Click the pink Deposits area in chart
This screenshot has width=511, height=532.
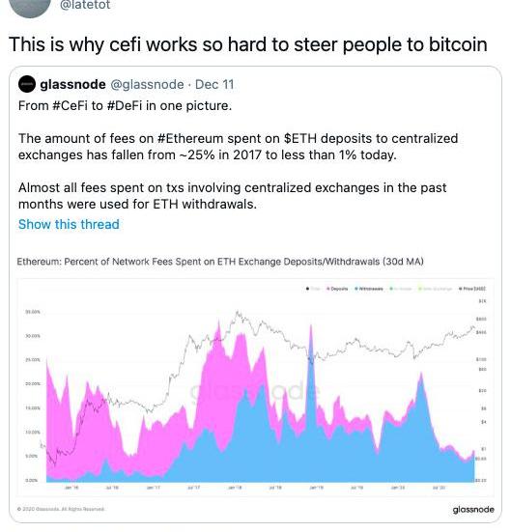coord(220,390)
